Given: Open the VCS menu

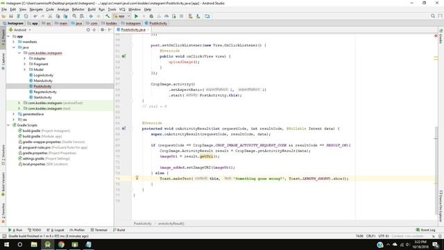Looking at the screenshot, I should [x=122, y=9].
